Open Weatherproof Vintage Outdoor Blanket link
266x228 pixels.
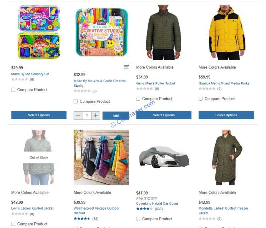tap(96, 211)
